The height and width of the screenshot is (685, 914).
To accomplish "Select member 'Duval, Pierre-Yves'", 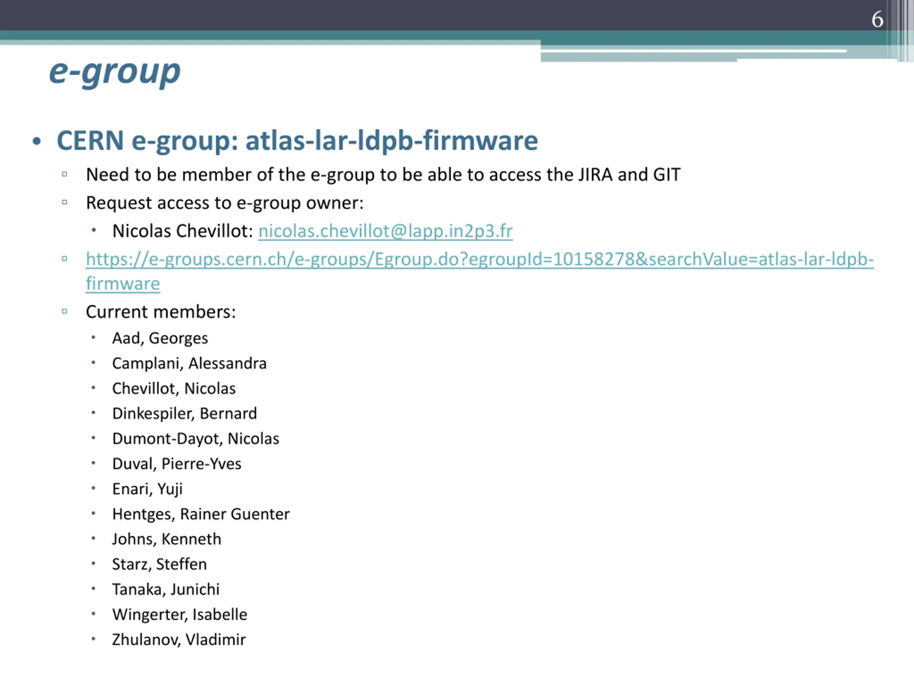I will coord(176,464).
